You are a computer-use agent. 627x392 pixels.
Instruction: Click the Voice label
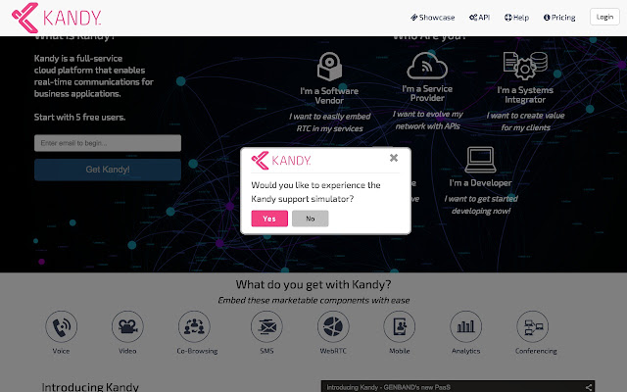pyautogui.click(x=61, y=351)
